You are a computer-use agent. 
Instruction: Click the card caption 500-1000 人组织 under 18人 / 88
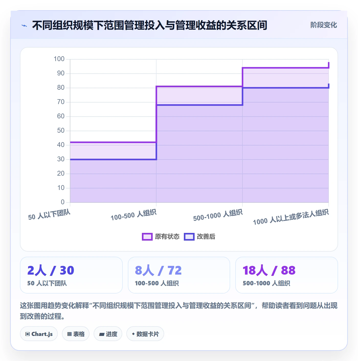pos(266,283)
